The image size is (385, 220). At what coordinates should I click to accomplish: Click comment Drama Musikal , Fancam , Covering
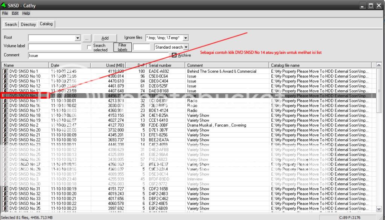216,125
